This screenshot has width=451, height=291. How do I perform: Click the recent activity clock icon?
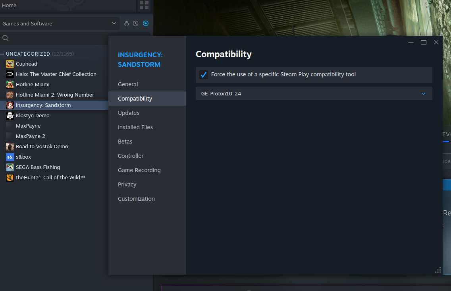pos(135,23)
